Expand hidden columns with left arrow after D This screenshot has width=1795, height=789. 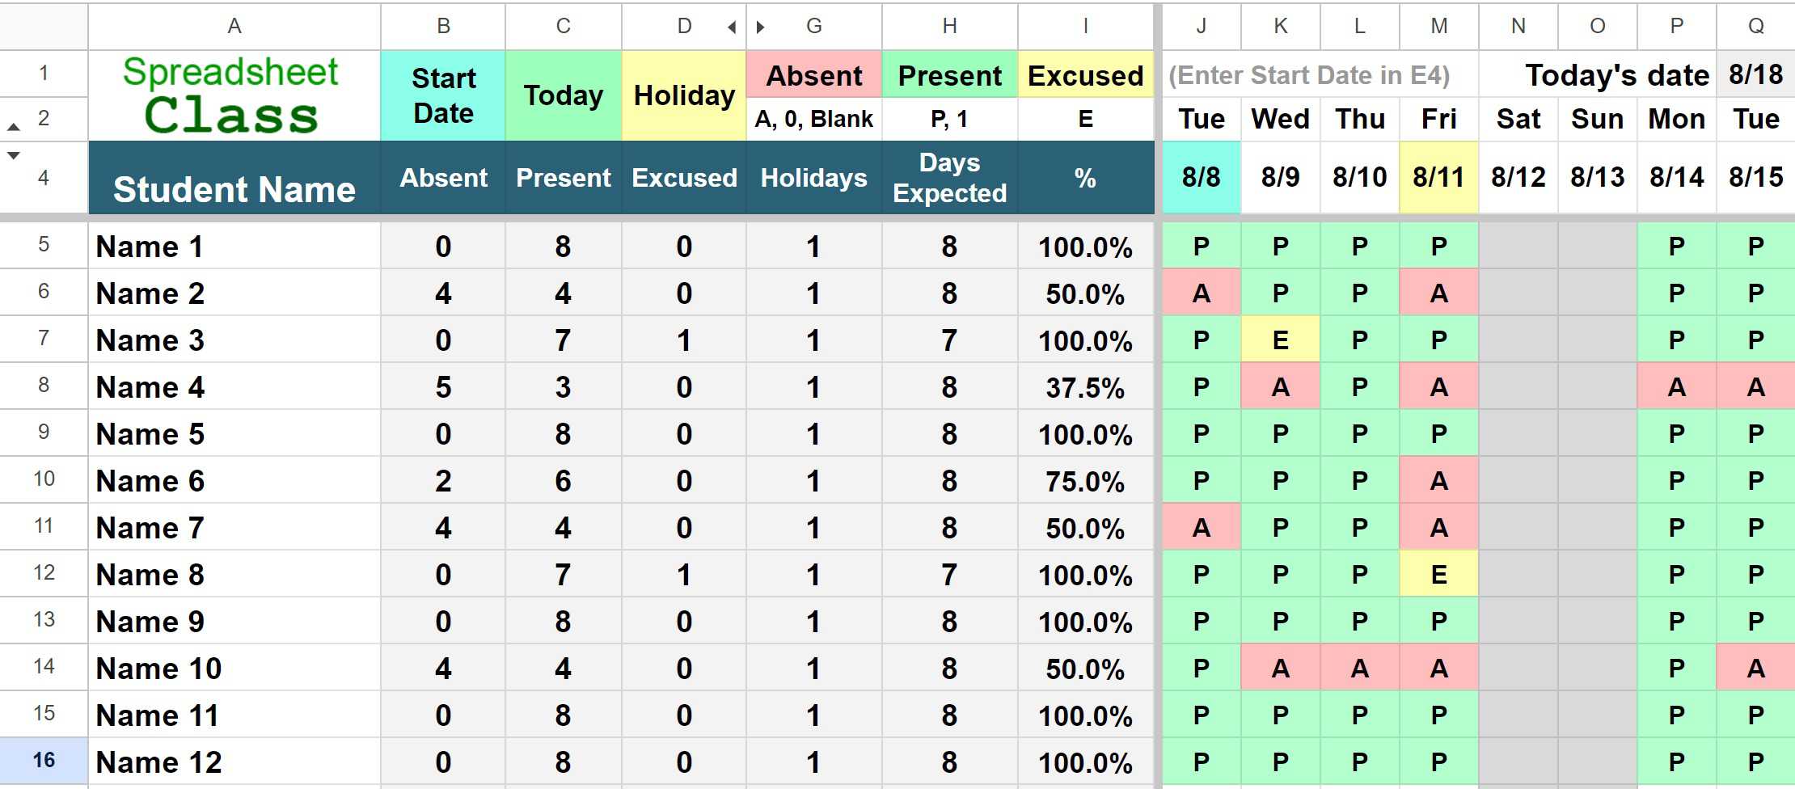click(732, 27)
